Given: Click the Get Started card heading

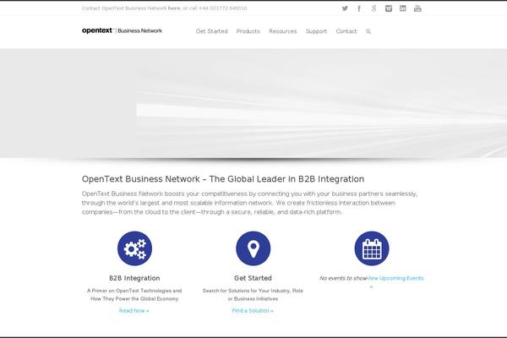Looking at the screenshot, I should (253, 278).
